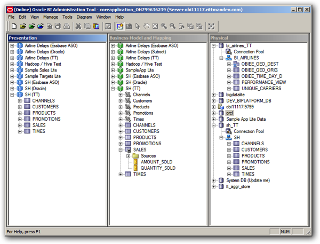Screen dimensions: 320x244
Task: Expand the Sources folder under SALES
Action: [x=128, y=156]
